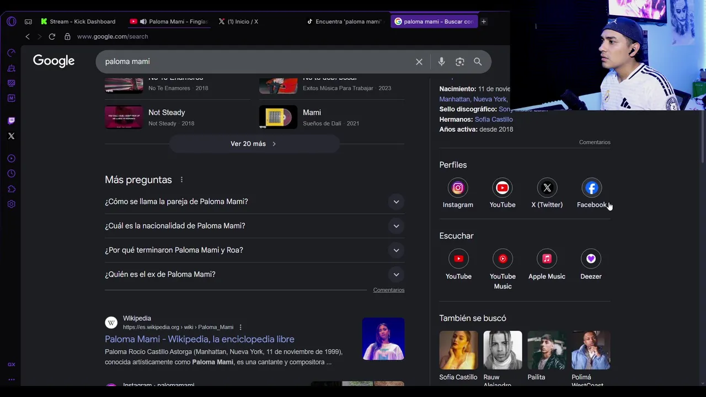Click the GX icon at the sidebar bottom
Screen dimensions: 706x397
click(x=11, y=364)
